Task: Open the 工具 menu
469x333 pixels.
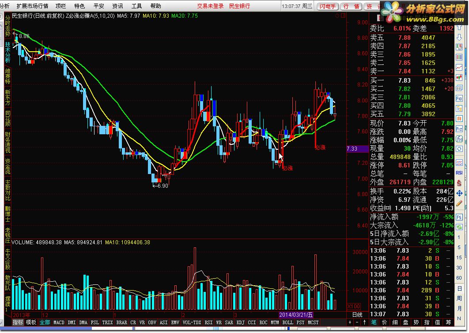Action: pos(137,6)
